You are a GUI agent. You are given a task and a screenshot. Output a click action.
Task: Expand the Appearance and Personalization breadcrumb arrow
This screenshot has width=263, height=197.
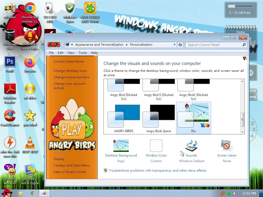coord(127,45)
